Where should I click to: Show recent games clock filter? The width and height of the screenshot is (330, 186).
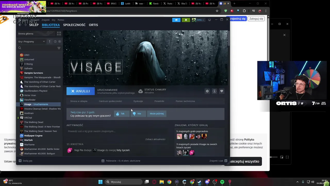pos(55,41)
